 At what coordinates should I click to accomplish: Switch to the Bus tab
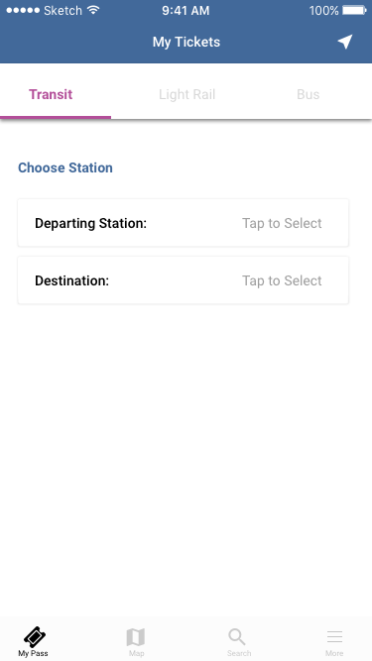point(308,94)
